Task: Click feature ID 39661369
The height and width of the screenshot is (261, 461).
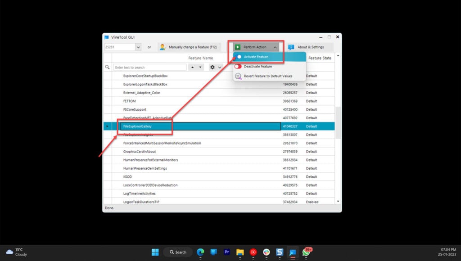Action: coord(290,101)
